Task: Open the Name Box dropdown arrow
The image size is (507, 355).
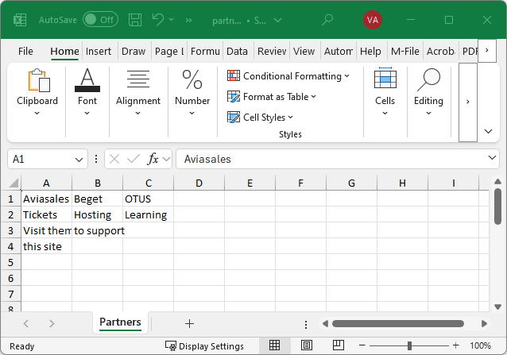Action: click(x=79, y=160)
